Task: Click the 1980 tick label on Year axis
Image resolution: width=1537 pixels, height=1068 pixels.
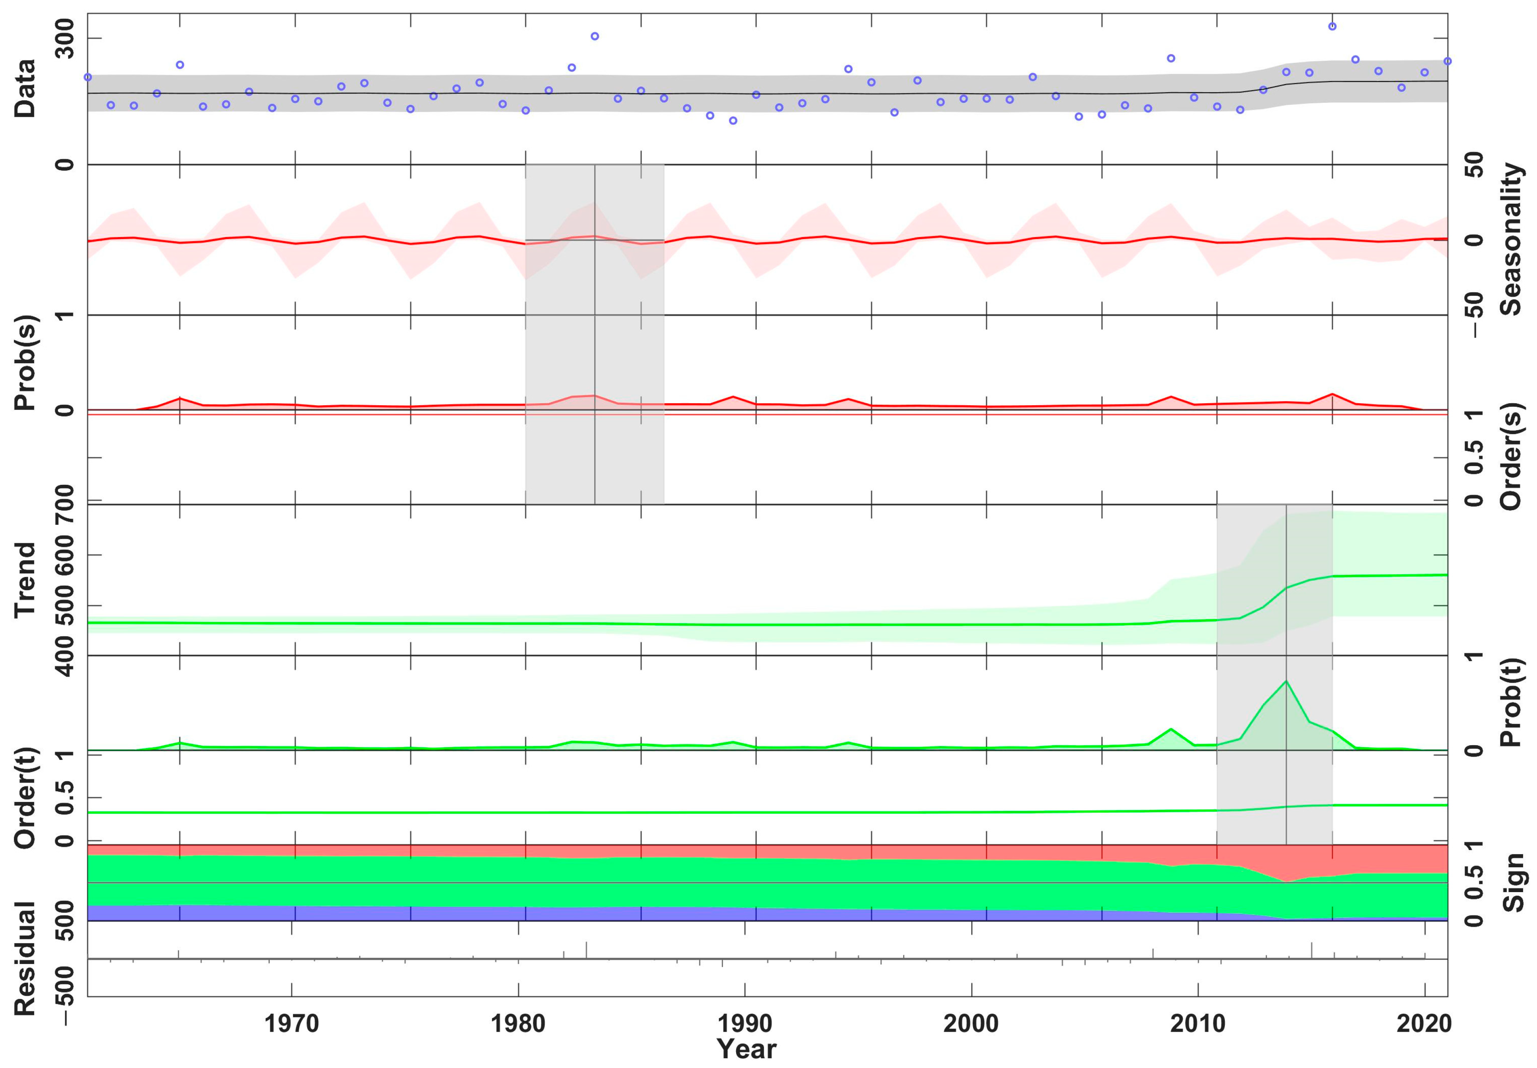Action: [x=518, y=1024]
